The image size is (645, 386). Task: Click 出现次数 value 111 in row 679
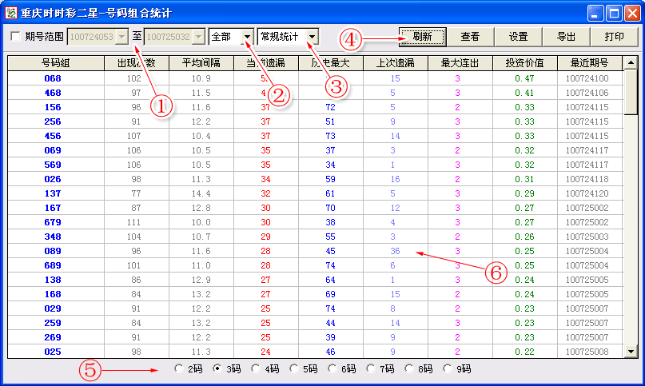pyautogui.click(x=134, y=222)
